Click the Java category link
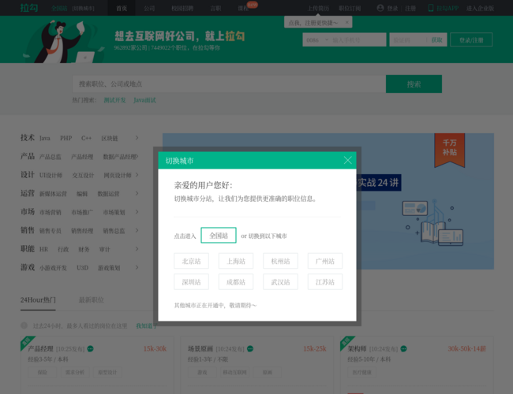The height and width of the screenshot is (394, 513). pos(45,138)
